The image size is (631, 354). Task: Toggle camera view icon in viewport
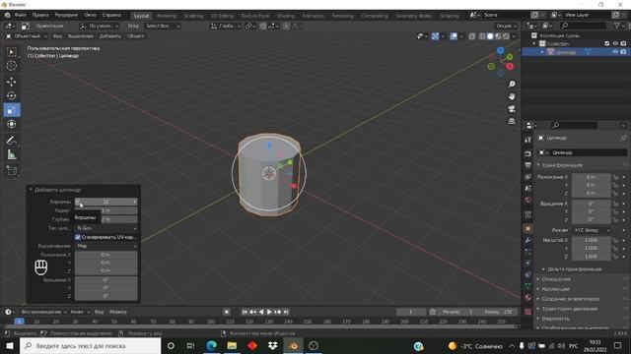(x=512, y=109)
